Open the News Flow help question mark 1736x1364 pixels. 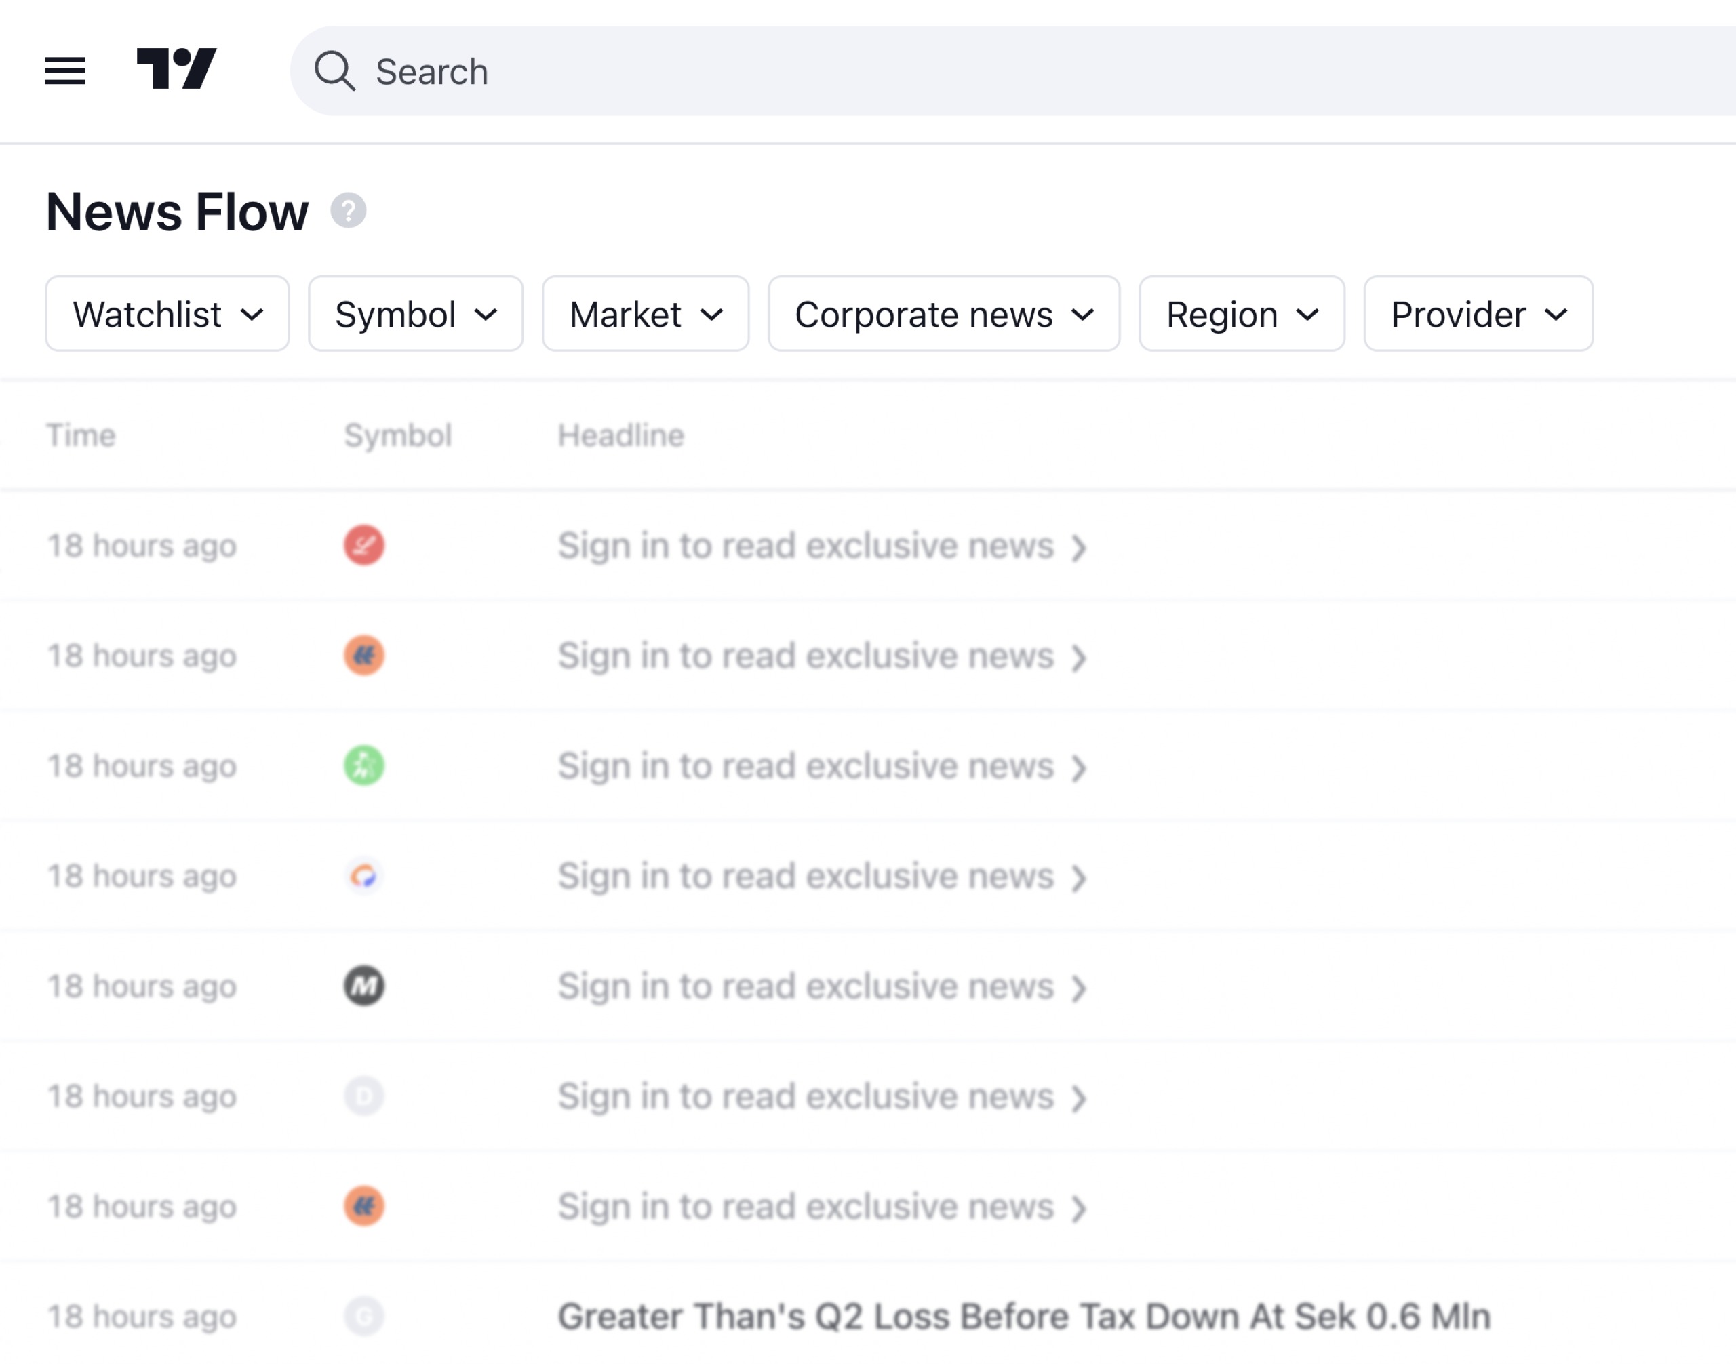[x=349, y=211]
